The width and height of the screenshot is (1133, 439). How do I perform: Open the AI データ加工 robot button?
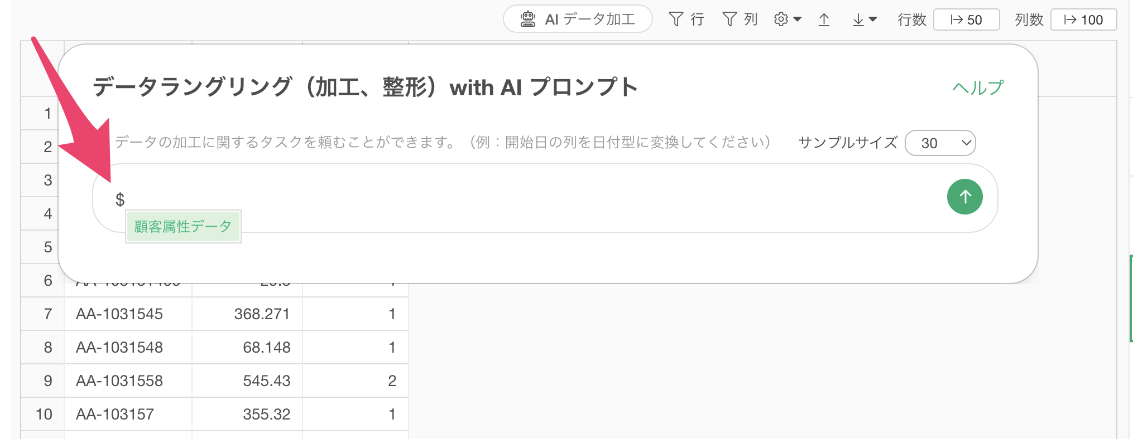point(578,19)
